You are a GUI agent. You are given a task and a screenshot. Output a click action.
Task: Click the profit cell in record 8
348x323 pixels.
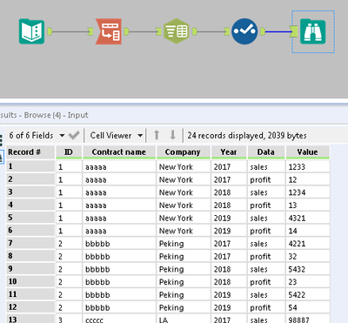tap(266, 256)
